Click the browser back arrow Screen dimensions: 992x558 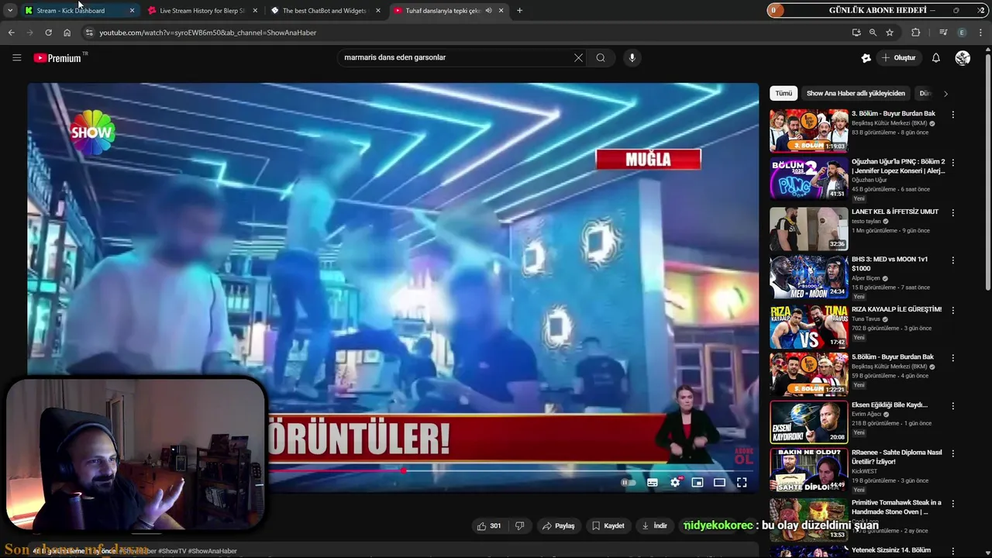click(11, 33)
